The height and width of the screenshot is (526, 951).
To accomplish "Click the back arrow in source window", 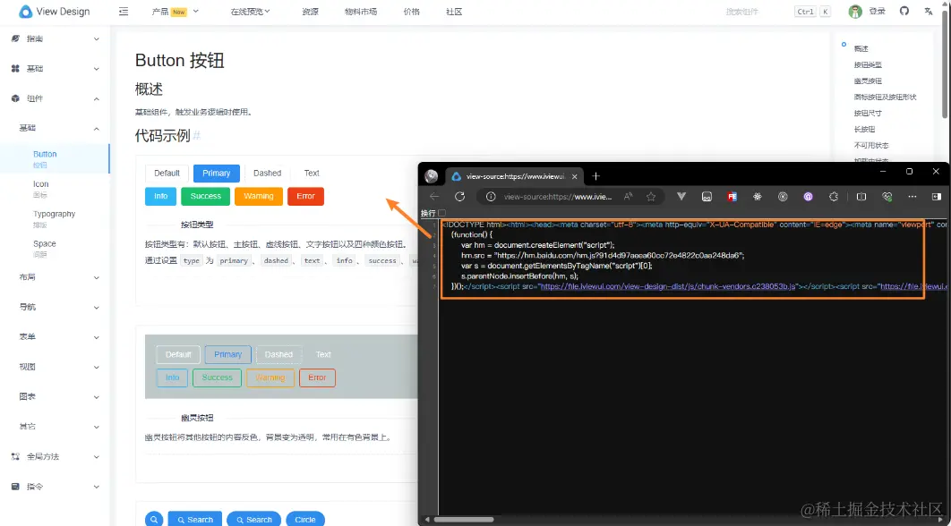I will click(x=434, y=196).
